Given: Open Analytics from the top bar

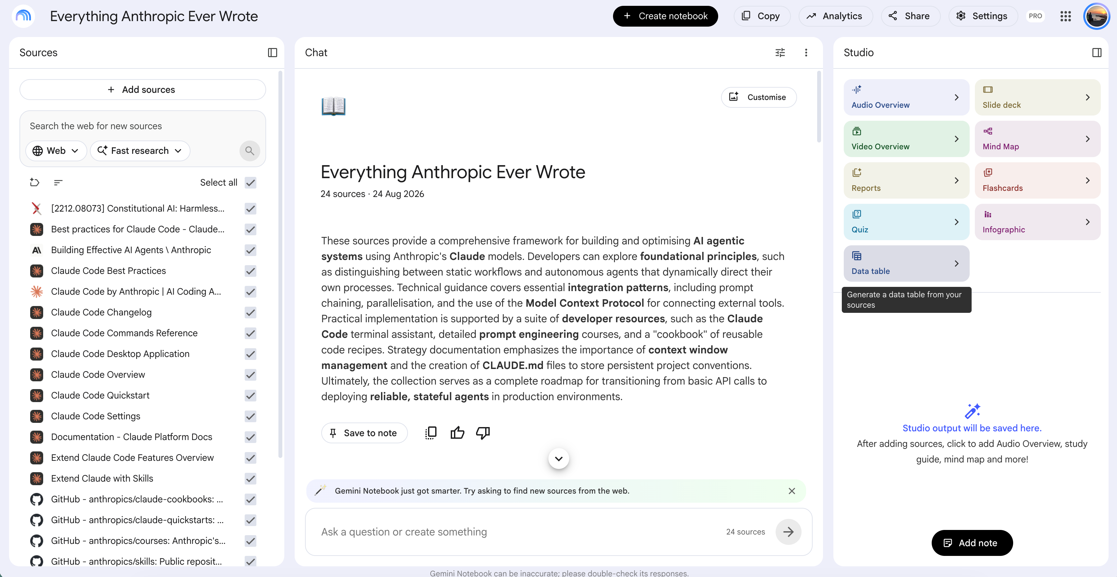Looking at the screenshot, I should click(835, 16).
